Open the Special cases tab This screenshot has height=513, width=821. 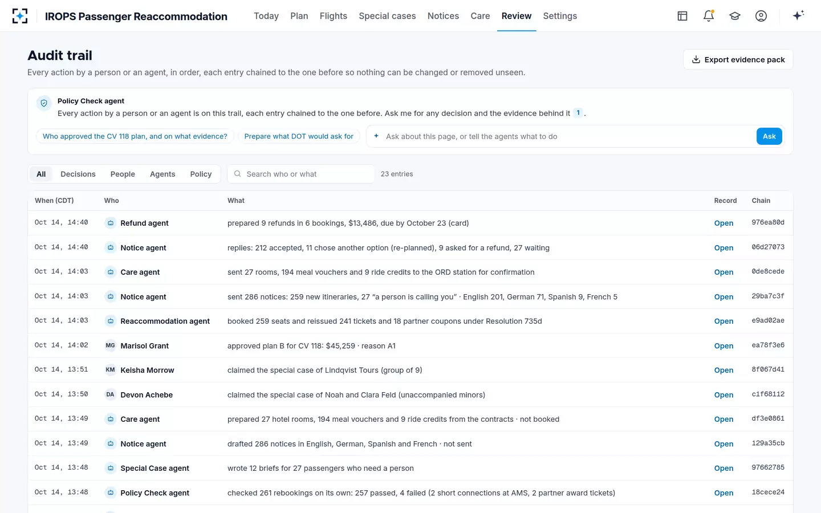(387, 16)
